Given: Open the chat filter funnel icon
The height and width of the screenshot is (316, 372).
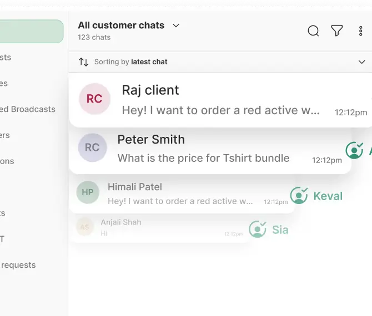Looking at the screenshot, I should coord(336,31).
